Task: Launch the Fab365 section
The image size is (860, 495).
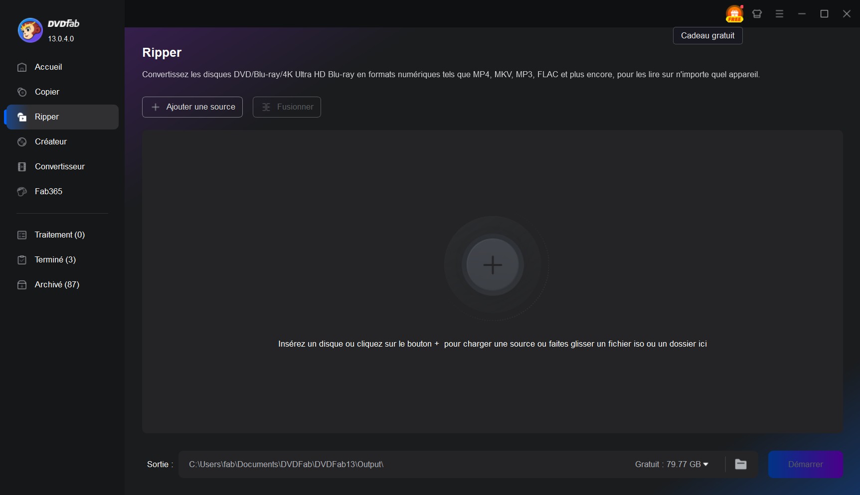Action: coord(48,191)
